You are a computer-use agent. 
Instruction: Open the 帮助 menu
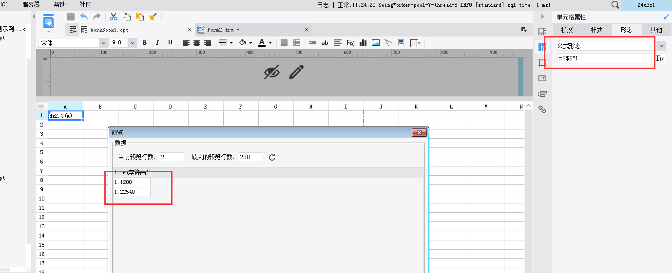59,4
